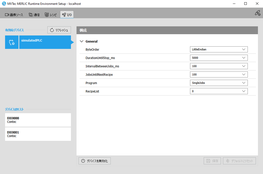The image size is (263, 174).
Task: Click the 保存 save button
Action: [x=212, y=161]
